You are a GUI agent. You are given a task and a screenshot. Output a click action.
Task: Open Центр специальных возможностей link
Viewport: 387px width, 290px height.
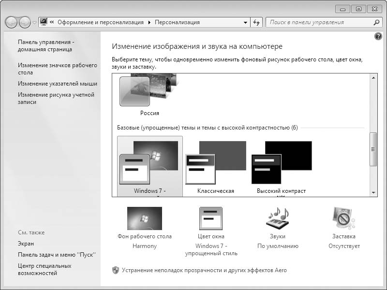[x=45, y=269]
